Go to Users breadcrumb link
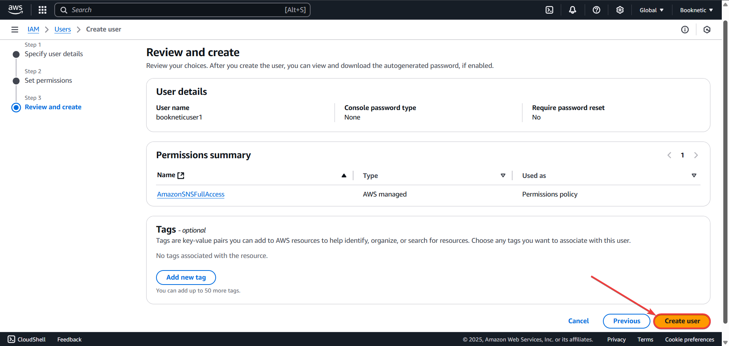Viewport: 729px width, 346px height. coord(63,29)
